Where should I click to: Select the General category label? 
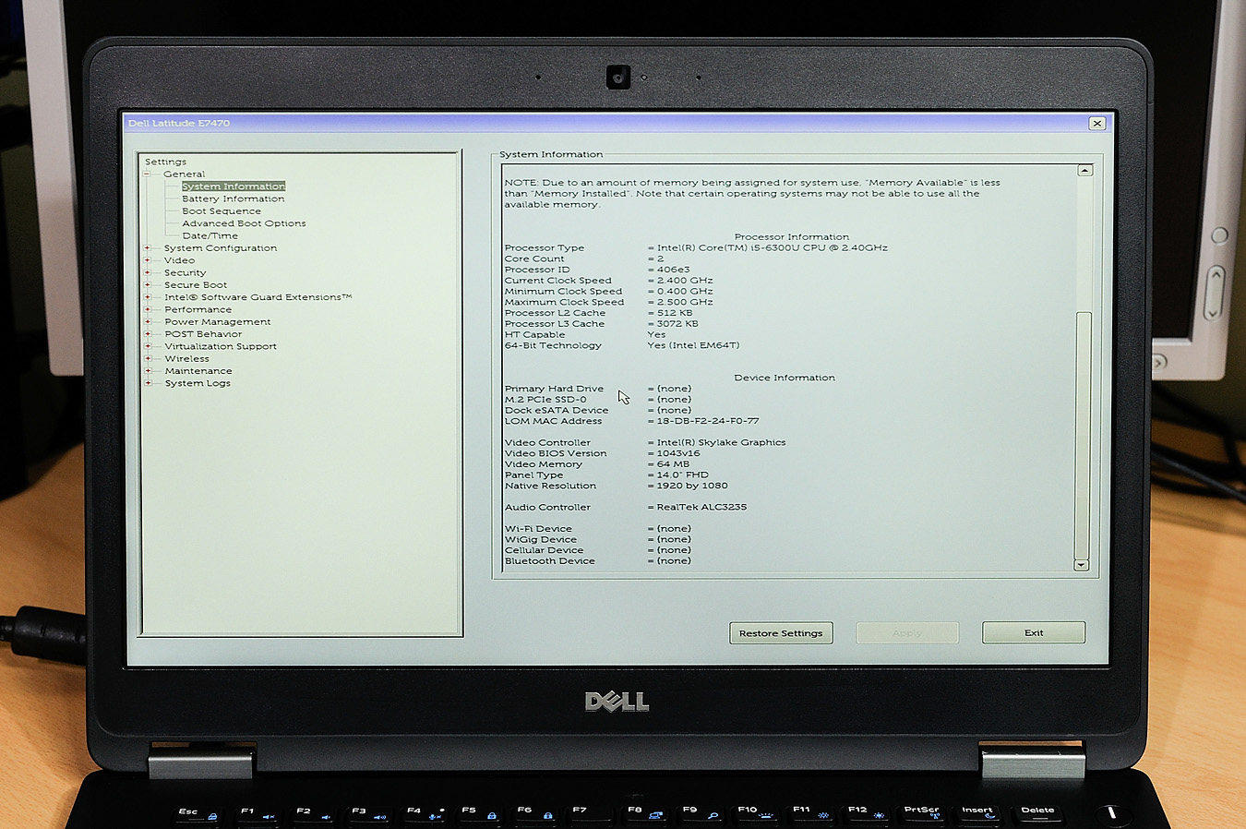pos(185,174)
